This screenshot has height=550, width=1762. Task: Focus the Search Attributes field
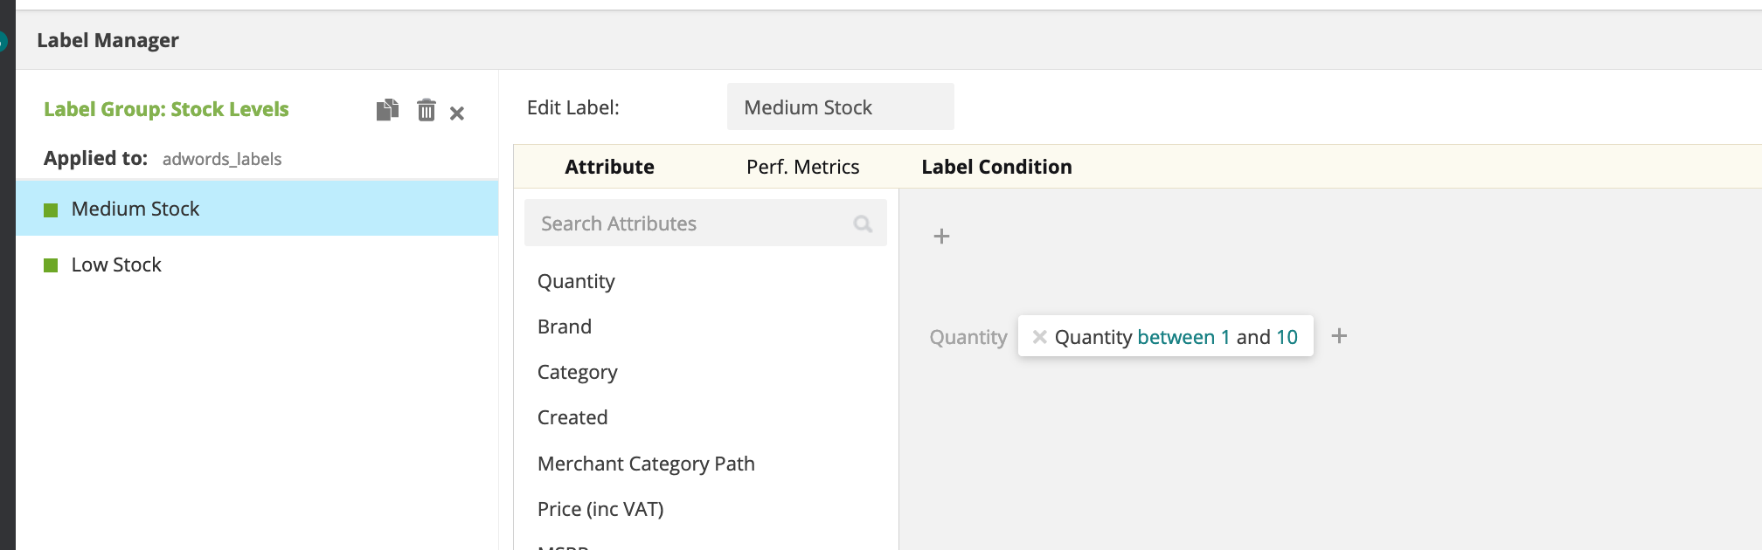click(705, 223)
